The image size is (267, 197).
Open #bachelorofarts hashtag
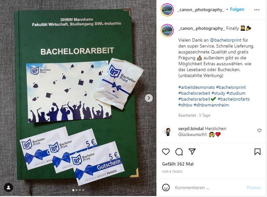pos(233,99)
